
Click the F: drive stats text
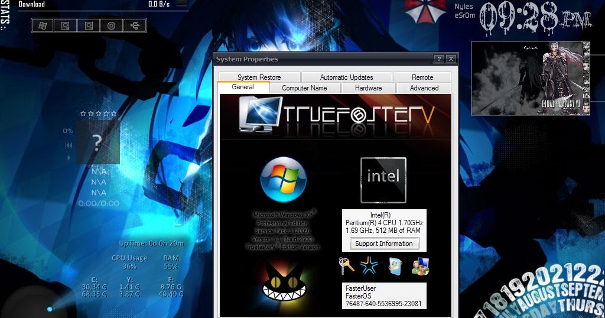tap(171, 287)
